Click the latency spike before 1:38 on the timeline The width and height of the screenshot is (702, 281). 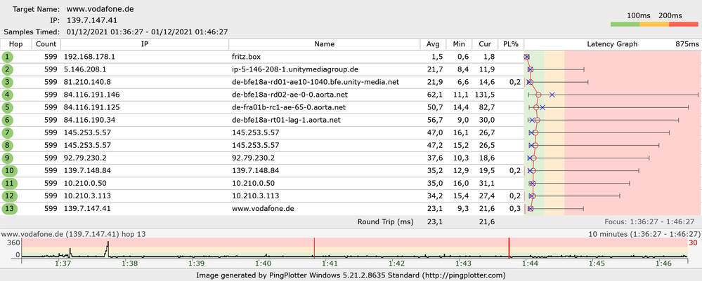tap(108, 249)
